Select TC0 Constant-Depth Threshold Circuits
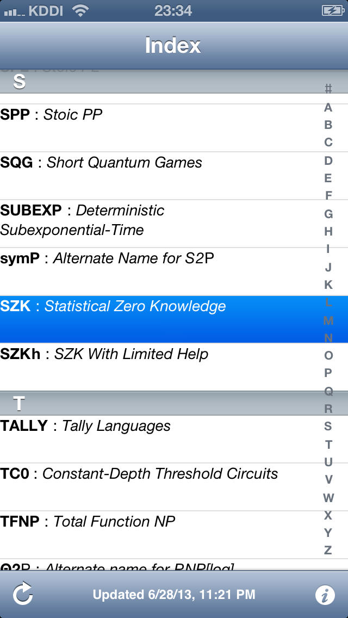Viewport: 348px width, 618px height. tap(158, 486)
